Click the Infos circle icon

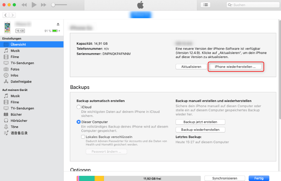pos(6,75)
